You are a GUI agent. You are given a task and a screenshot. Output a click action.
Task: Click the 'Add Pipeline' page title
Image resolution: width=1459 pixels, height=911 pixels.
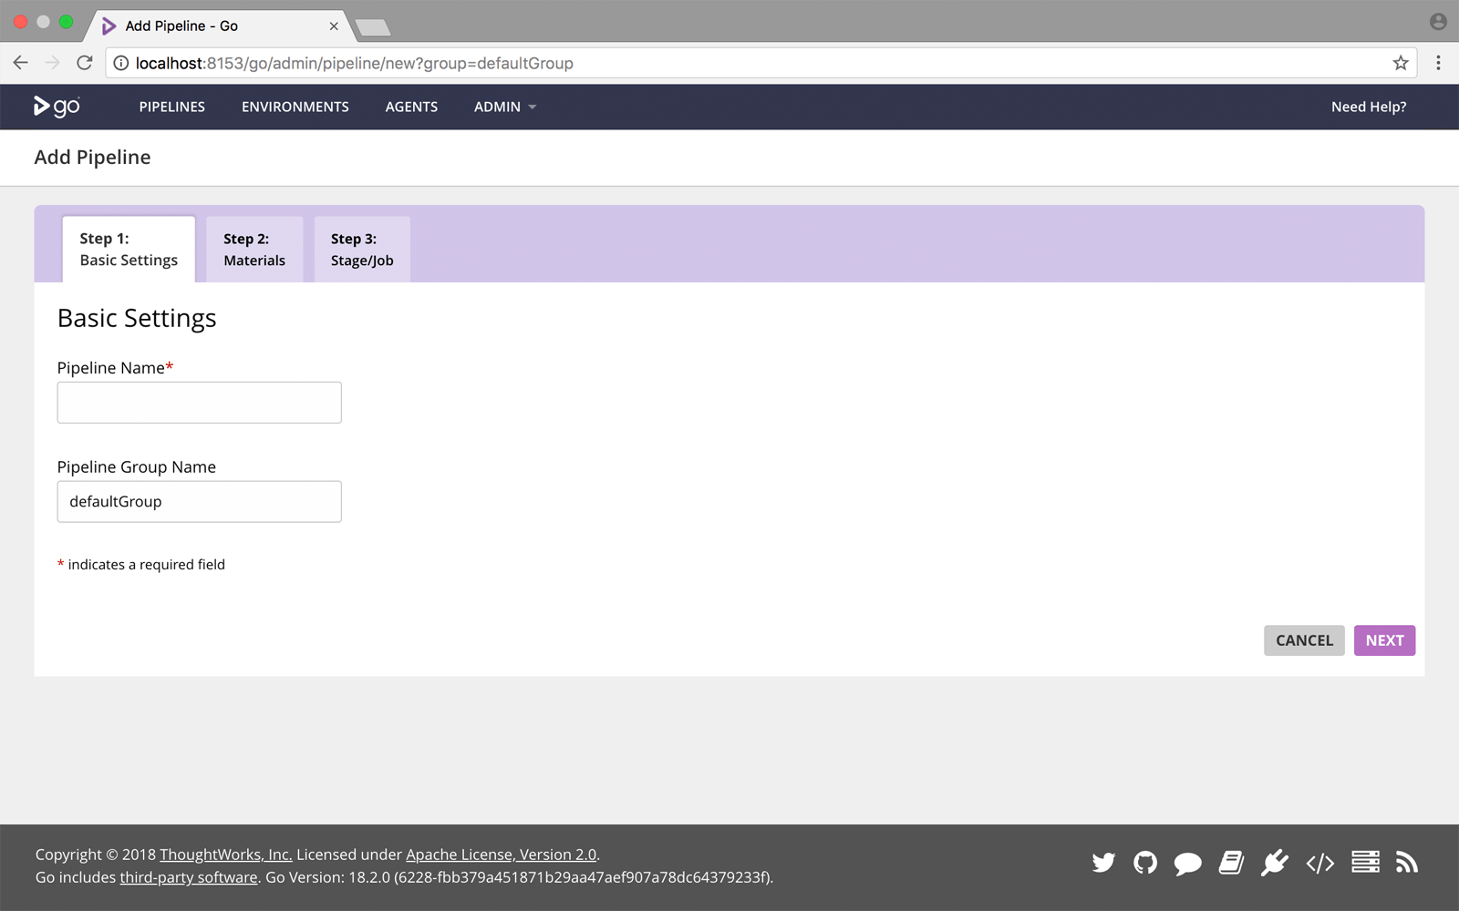click(92, 157)
